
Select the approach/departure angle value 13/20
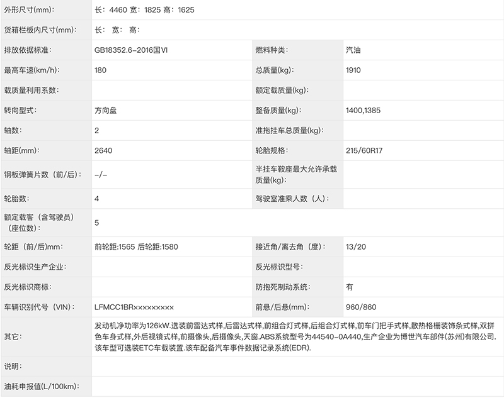(x=356, y=247)
